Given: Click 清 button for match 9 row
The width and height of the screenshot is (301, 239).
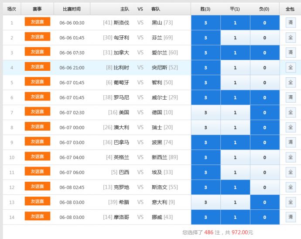Looking at the screenshot, I should 291,142.
